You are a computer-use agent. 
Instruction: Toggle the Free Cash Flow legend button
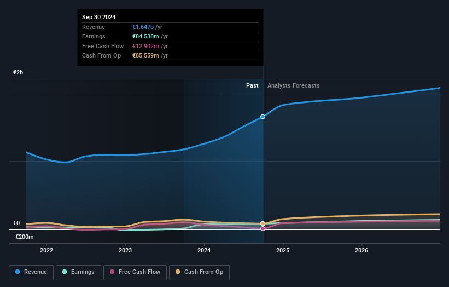pos(135,272)
